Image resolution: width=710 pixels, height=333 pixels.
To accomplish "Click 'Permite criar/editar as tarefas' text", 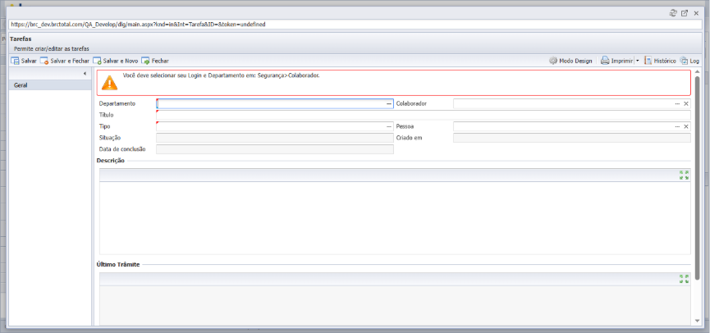I will (51, 48).
